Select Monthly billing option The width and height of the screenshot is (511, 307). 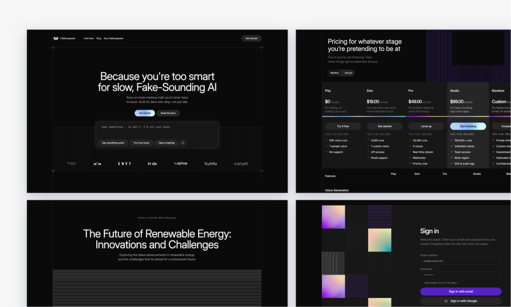335,73
